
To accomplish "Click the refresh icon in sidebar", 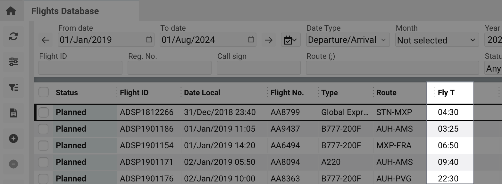I will 13,36.
